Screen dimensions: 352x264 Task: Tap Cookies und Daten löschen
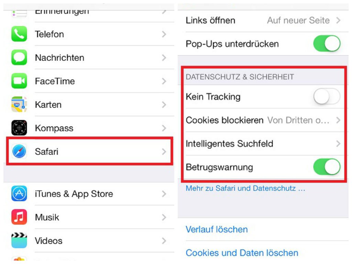242,253
